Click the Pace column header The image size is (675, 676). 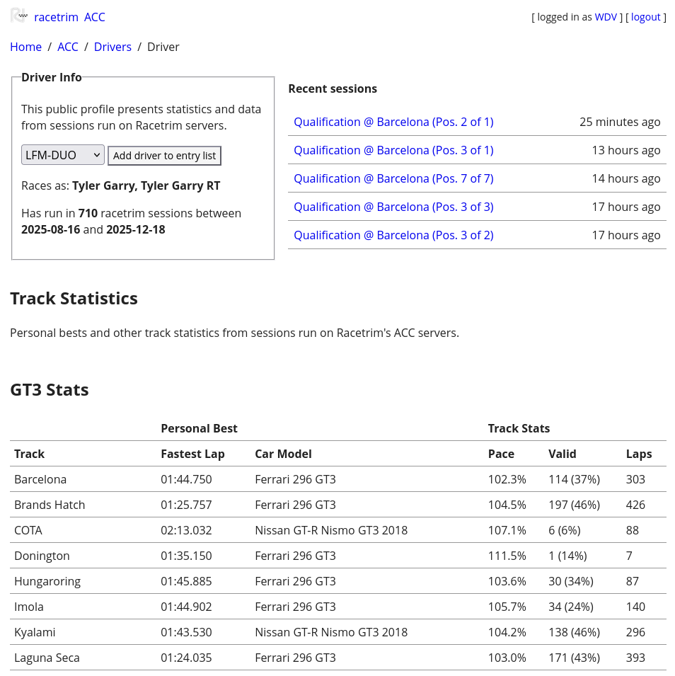pyautogui.click(x=501, y=454)
